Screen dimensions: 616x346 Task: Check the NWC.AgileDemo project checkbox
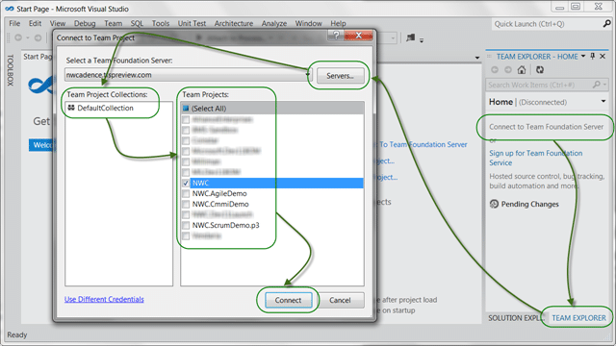point(186,193)
